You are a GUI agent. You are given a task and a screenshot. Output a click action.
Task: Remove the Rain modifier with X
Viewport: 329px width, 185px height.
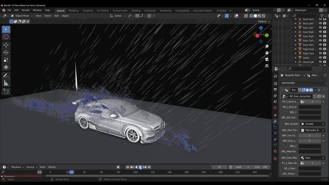click(319, 90)
